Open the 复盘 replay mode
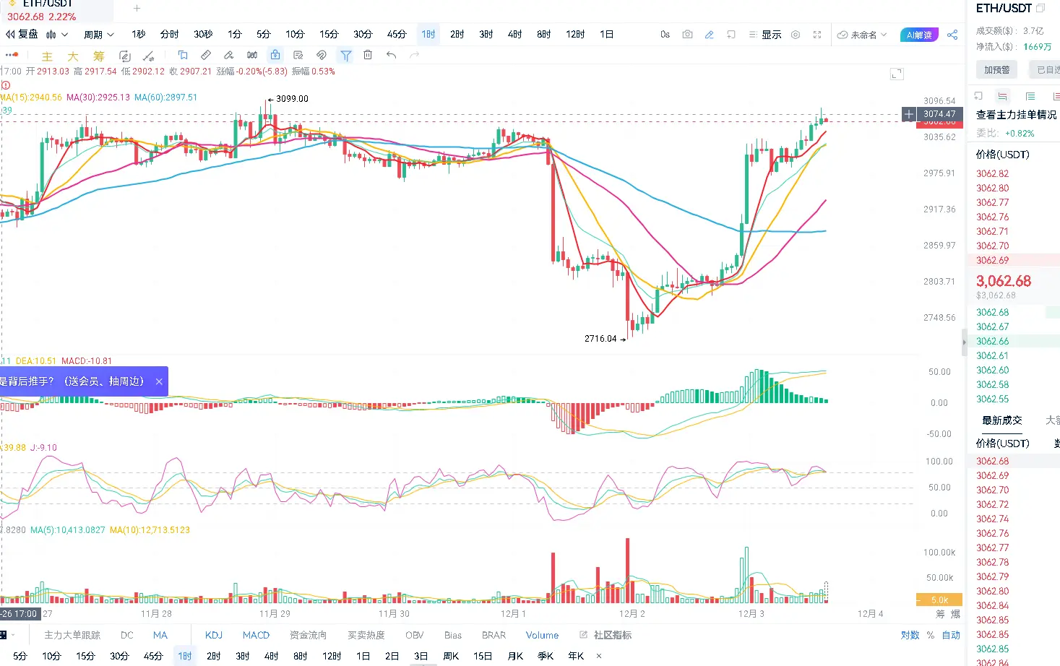 [x=22, y=34]
